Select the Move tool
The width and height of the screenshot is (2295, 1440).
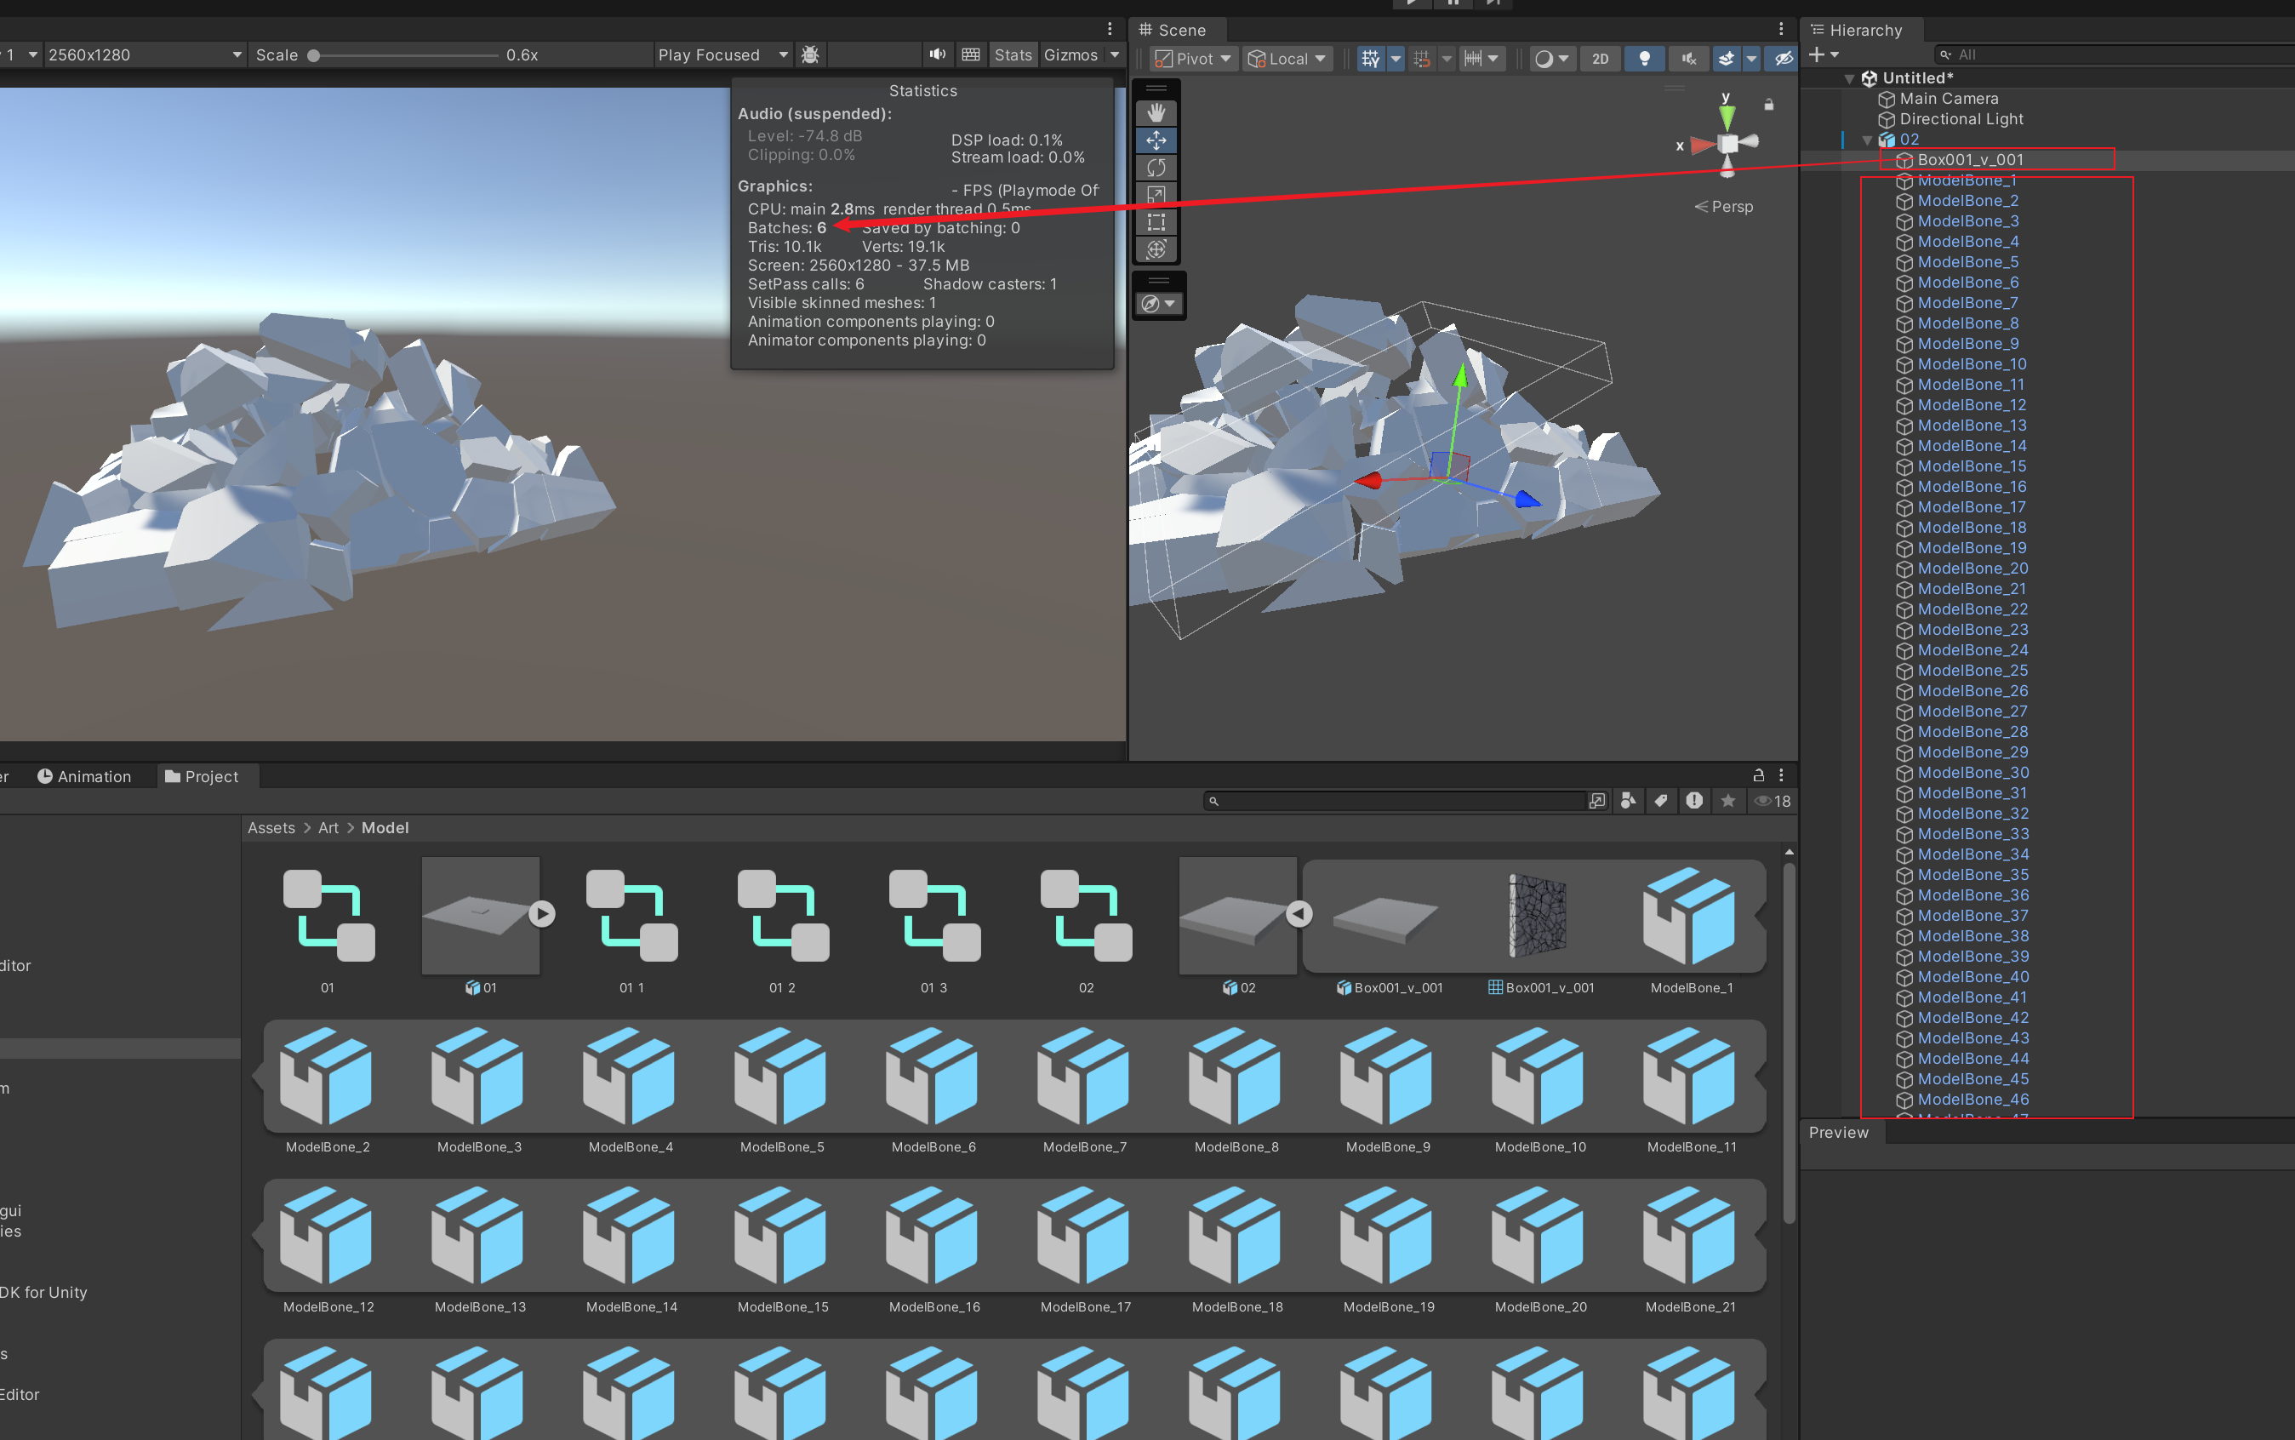(1156, 141)
